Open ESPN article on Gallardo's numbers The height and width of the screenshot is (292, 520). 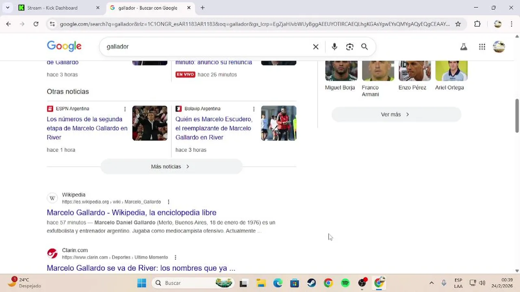[87, 128]
